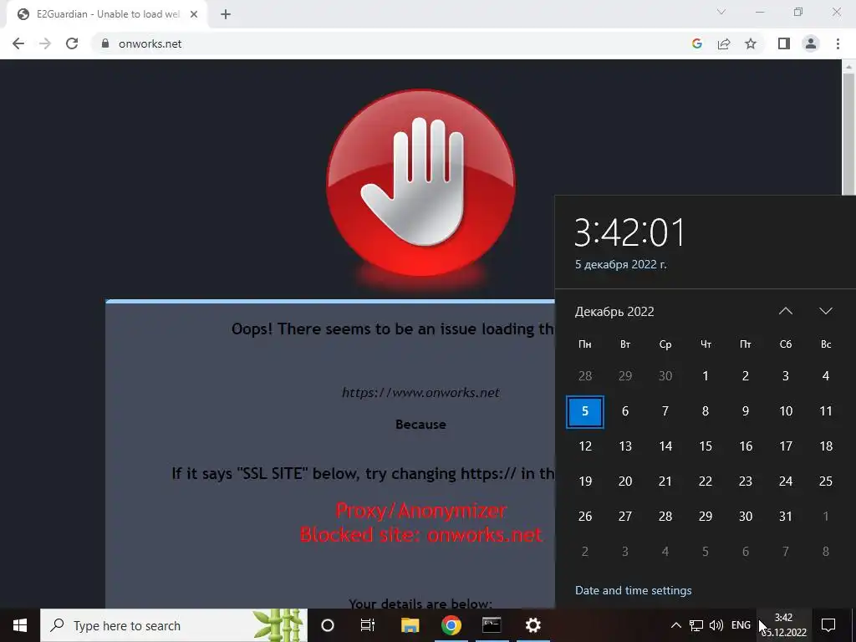The height and width of the screenshot is (642, 856).
Task: Click the Type here to search box
Action: (174, 625)
